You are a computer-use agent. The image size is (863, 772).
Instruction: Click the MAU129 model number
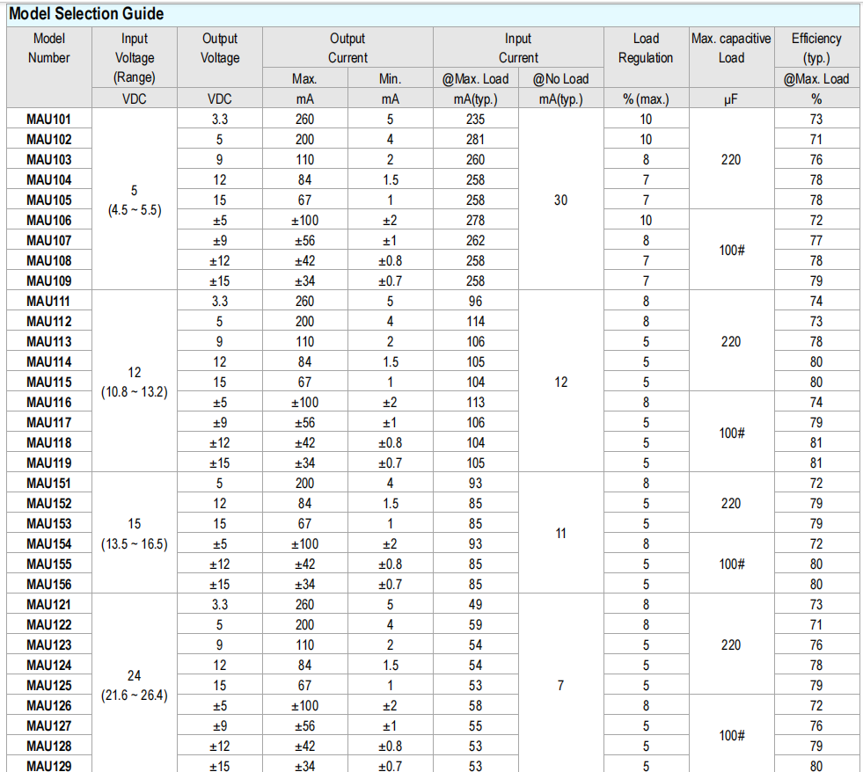pos(49,766)
